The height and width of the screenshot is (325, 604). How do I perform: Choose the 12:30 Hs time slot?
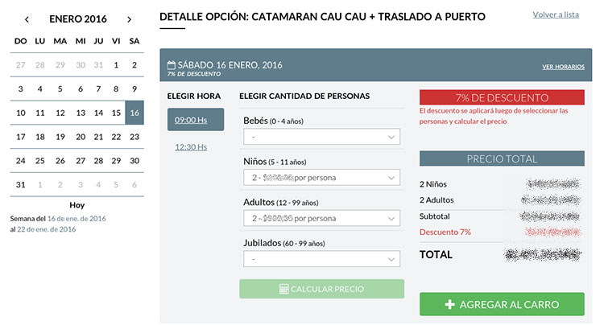tap(191, 147)
